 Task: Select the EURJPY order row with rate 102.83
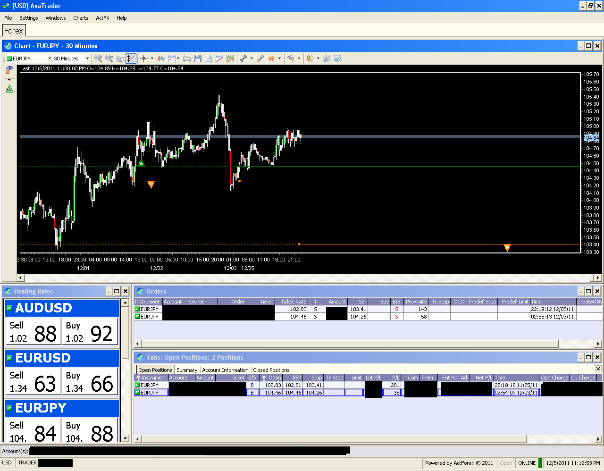coord(368,309)
